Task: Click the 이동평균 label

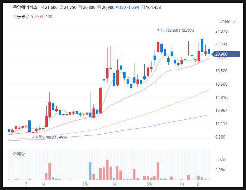Action: pos(21,17)
